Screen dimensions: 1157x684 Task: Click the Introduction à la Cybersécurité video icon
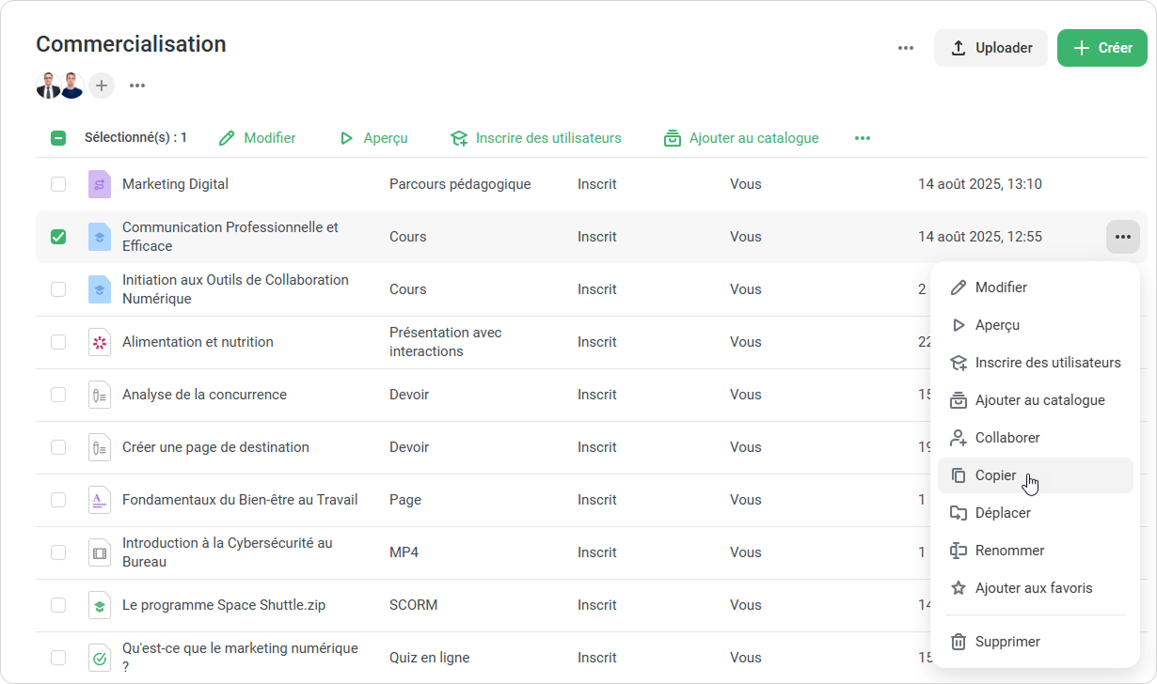pyautogui.click(x=100, y=552)
